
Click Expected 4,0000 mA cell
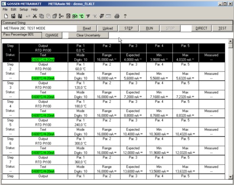click(x=133, y=58)
